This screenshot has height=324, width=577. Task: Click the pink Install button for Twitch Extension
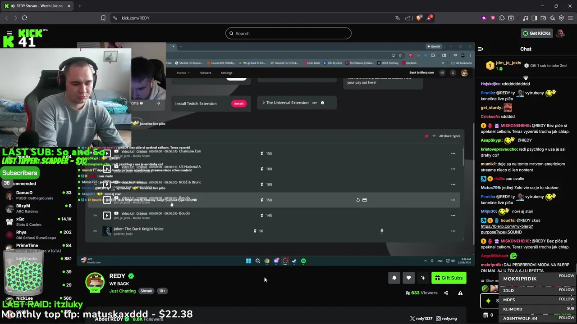click(x=239, y=103)
